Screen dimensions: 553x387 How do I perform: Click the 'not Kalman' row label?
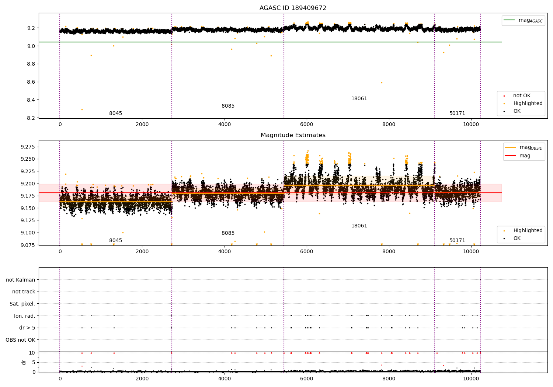[21, 280]
